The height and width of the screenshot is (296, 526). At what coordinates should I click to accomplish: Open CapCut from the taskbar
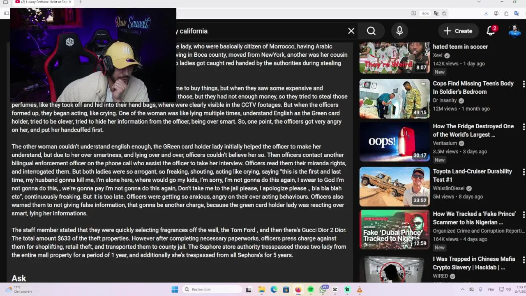(335, 289)
